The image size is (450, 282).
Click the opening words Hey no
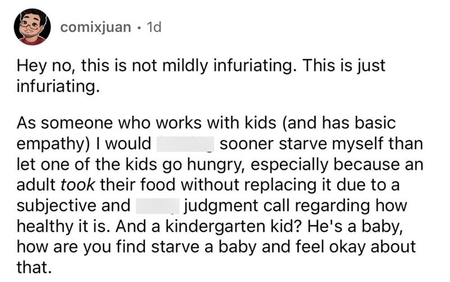coord(47,66)
